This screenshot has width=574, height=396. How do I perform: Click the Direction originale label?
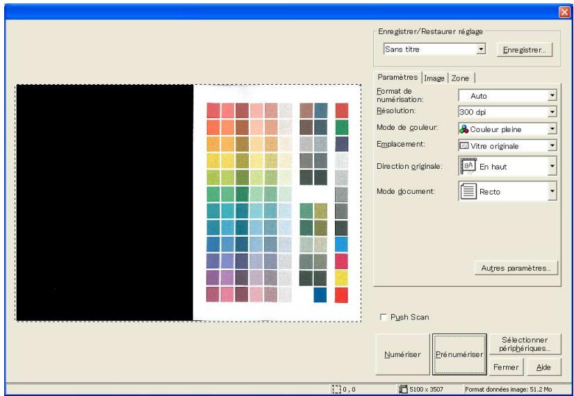[409, 167]
